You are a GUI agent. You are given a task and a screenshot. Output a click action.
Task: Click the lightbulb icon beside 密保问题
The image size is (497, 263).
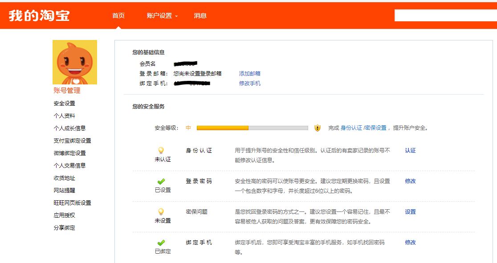pos(161,212)
